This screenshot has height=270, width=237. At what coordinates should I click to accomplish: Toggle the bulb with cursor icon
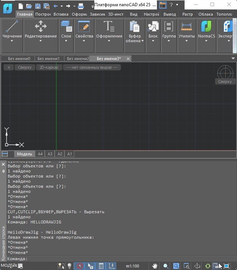click(x=61, y=266)
